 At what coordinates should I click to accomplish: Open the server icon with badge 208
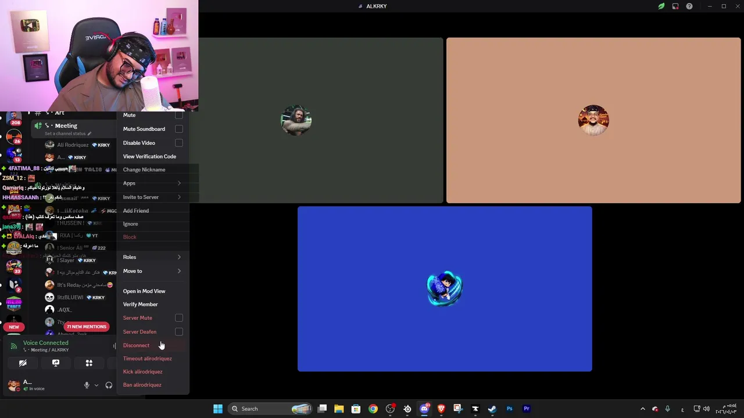click(14, 119)
